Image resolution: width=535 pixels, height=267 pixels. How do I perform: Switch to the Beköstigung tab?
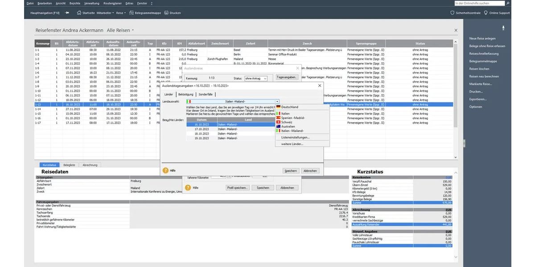[x=185, y=94]
